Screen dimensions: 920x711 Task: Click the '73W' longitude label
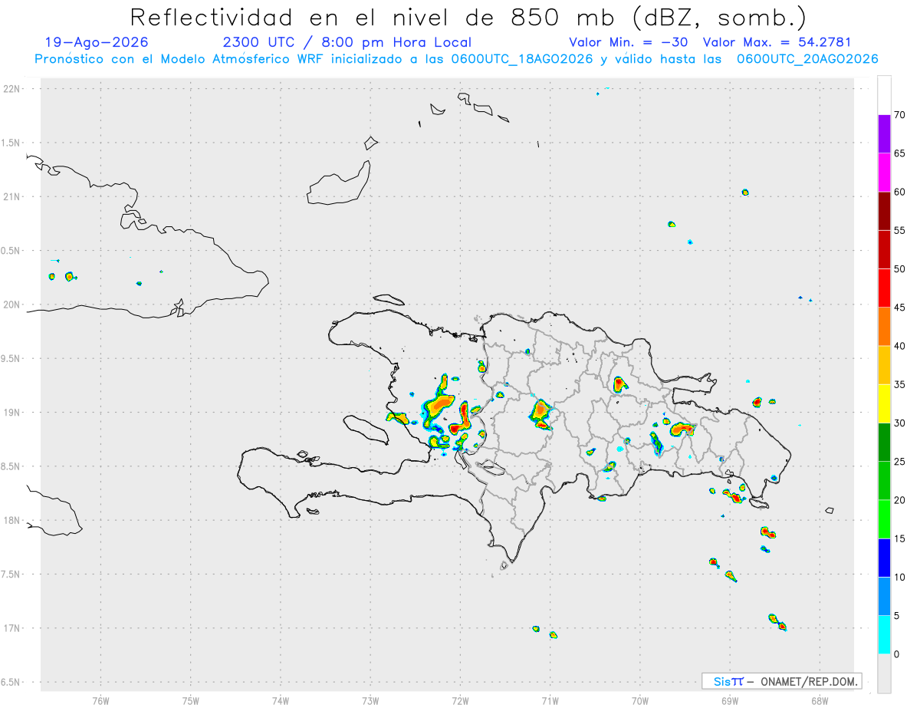(370, 701)
